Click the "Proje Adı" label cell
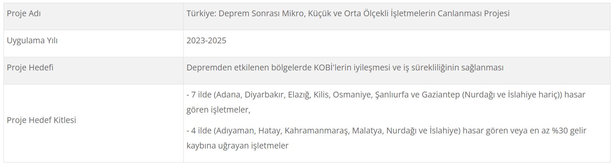Screen dimensions: 614x164 pyautogui.click(x=24, y=14)
